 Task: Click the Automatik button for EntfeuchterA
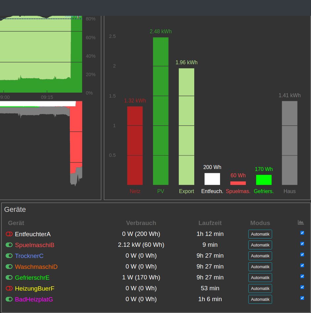260,234
